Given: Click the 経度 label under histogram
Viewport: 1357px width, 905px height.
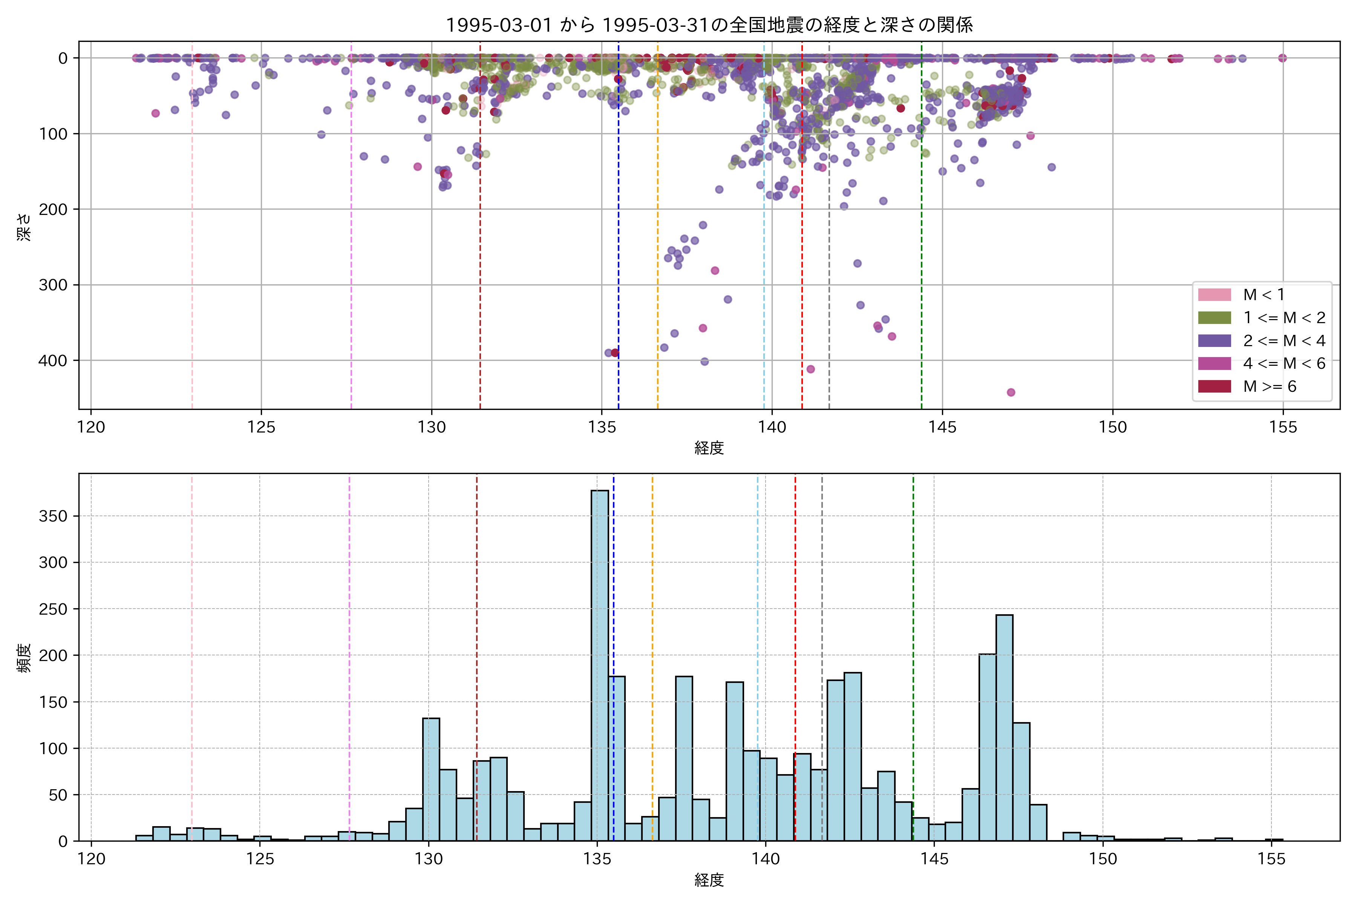Looking at the screenshot, I should [x=709, y=880].
